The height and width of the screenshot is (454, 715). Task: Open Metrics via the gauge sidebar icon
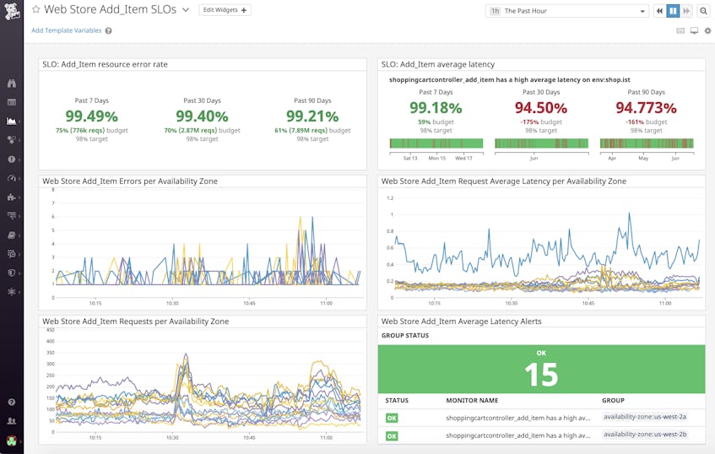(x=12, y=178)
